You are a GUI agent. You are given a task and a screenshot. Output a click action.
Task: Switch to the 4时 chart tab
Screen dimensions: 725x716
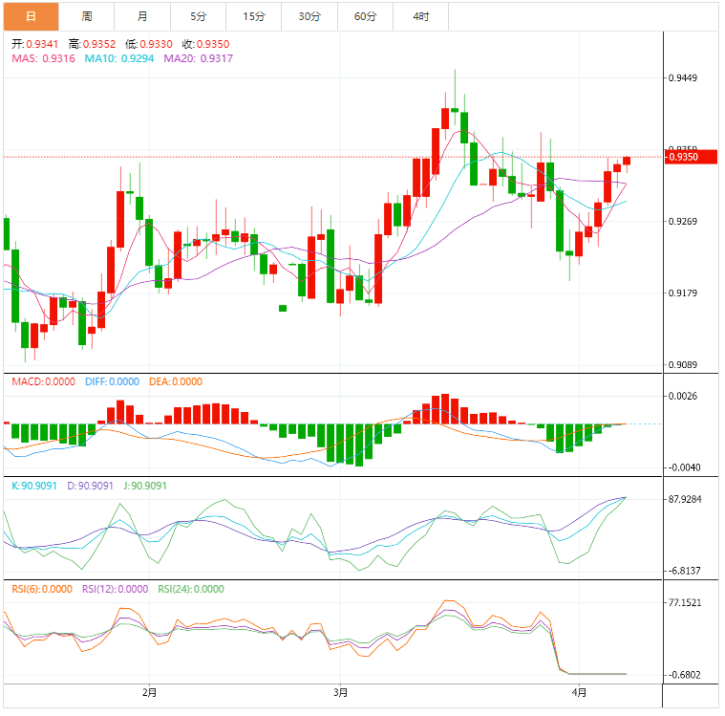point(421,16)
